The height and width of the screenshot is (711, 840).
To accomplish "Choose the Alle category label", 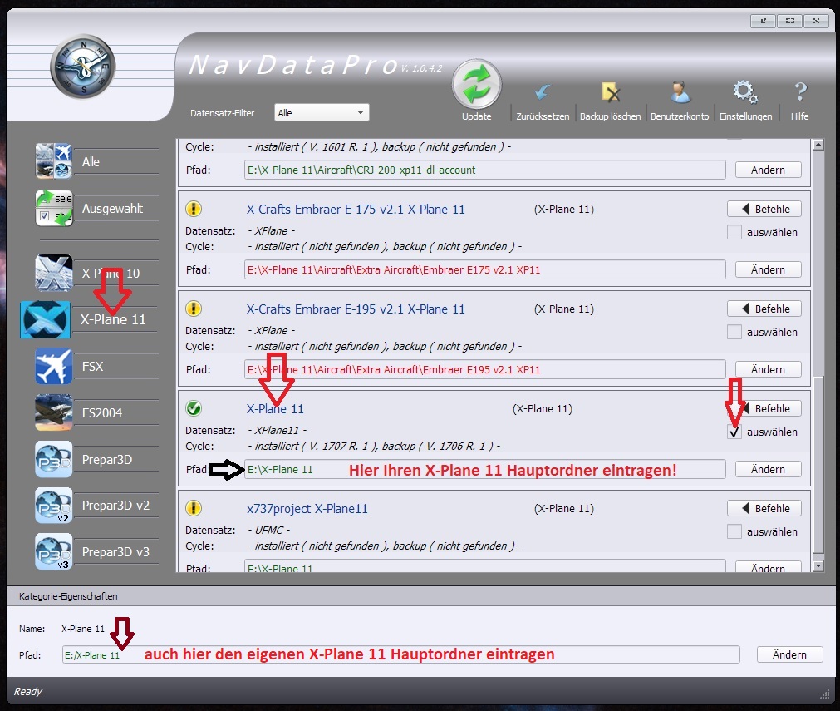I will point(91,161).
